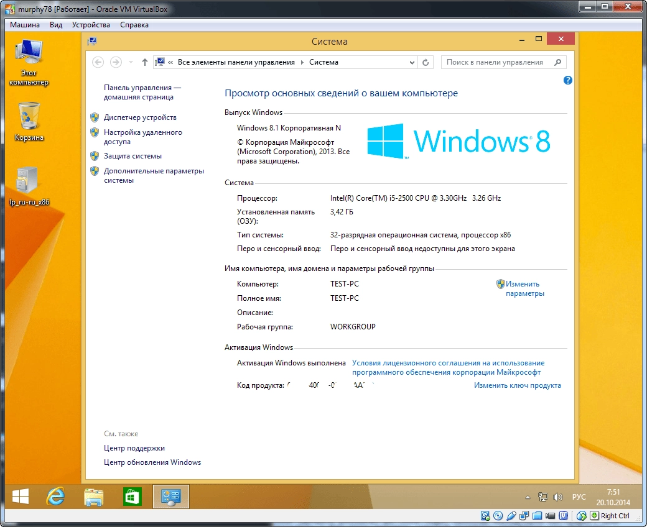
Task: Click the keyboard capture arrow near Right Ctrl
Action: [594, 515]
